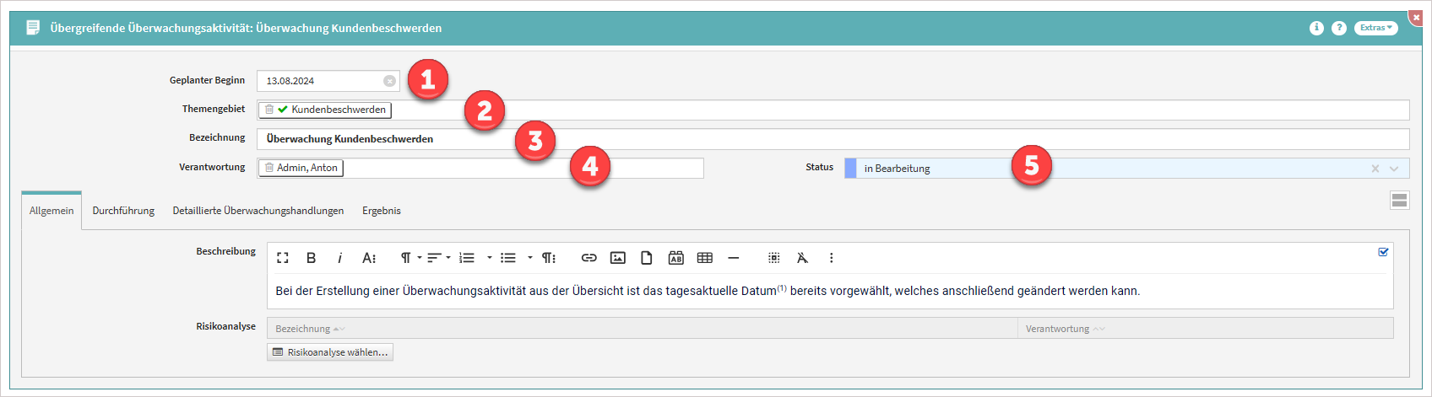Viewport: 1432px width, 397px height.
Task: Open the info icon in header
Action: 1316,28
